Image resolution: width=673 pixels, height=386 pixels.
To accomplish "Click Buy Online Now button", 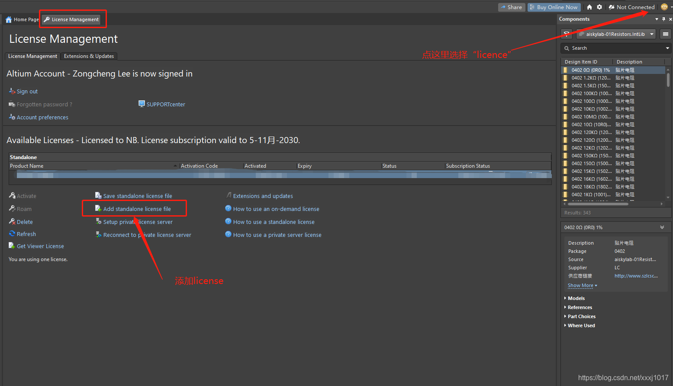I will (x=554, y=7).
